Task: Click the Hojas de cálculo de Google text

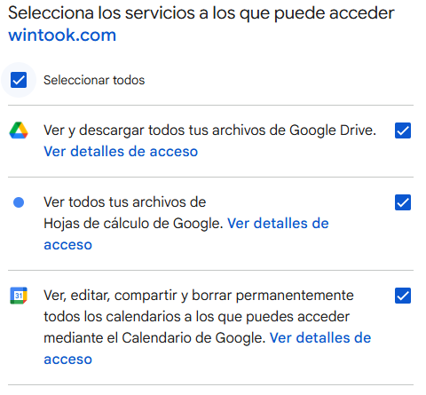Action: [133, 224]
